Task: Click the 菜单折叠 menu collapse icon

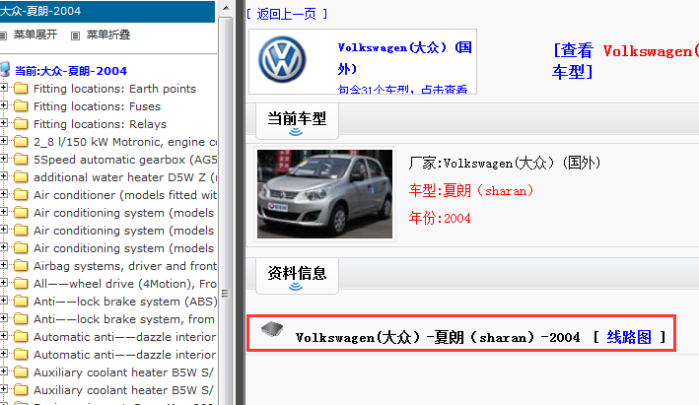Action: coord(75,35)
